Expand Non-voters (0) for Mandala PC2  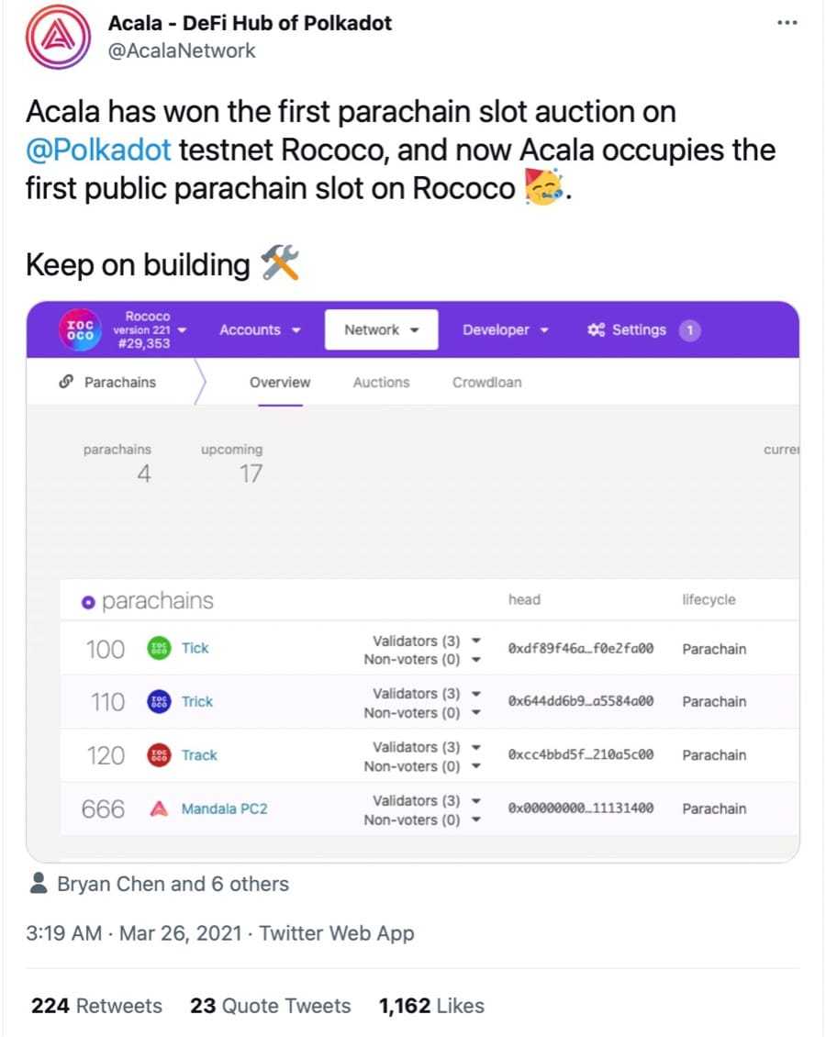coord(475,820)
